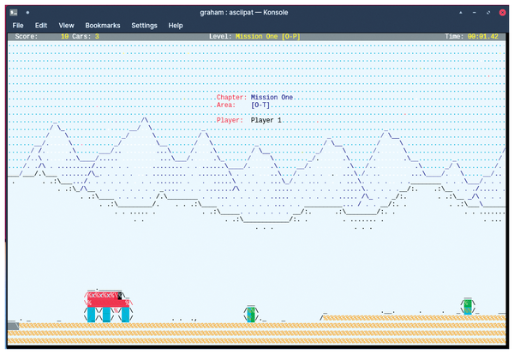Click the window title 'graham : asciipat — Konsole'
The height and width of the screenshot is (354, 514).
coord(244,13)
